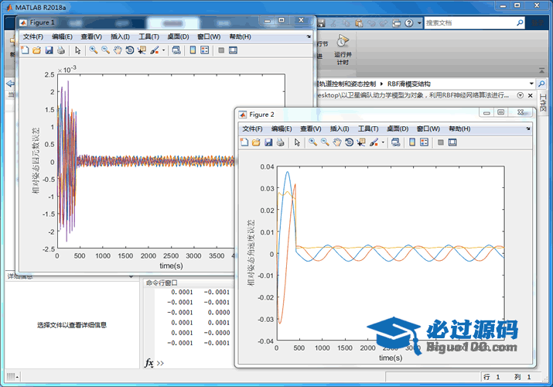Click Zoom Out tool in Figure 2 toolbar
Viewport: 553px width, 387px height.
coord(325,142)
